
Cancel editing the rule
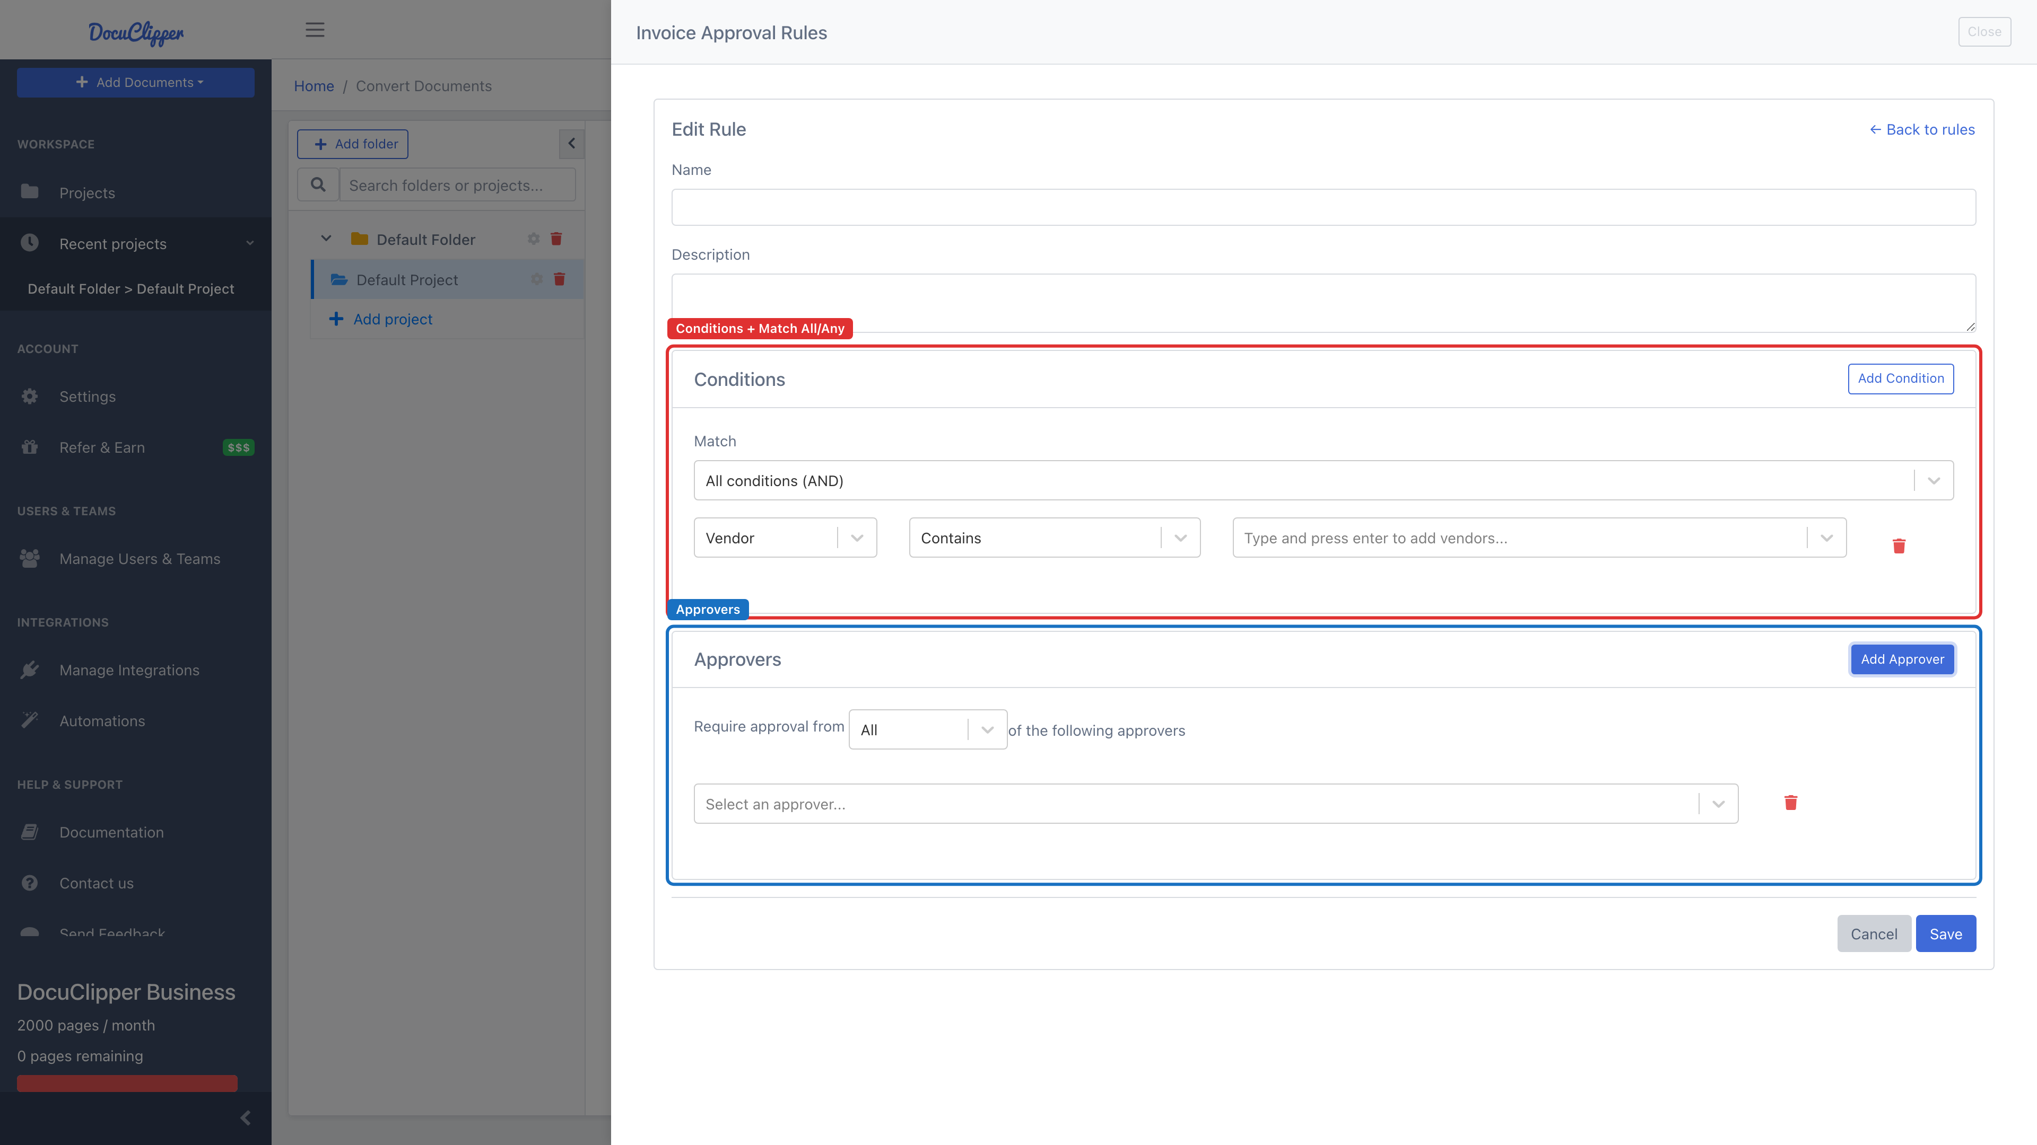coord(1873,933)
